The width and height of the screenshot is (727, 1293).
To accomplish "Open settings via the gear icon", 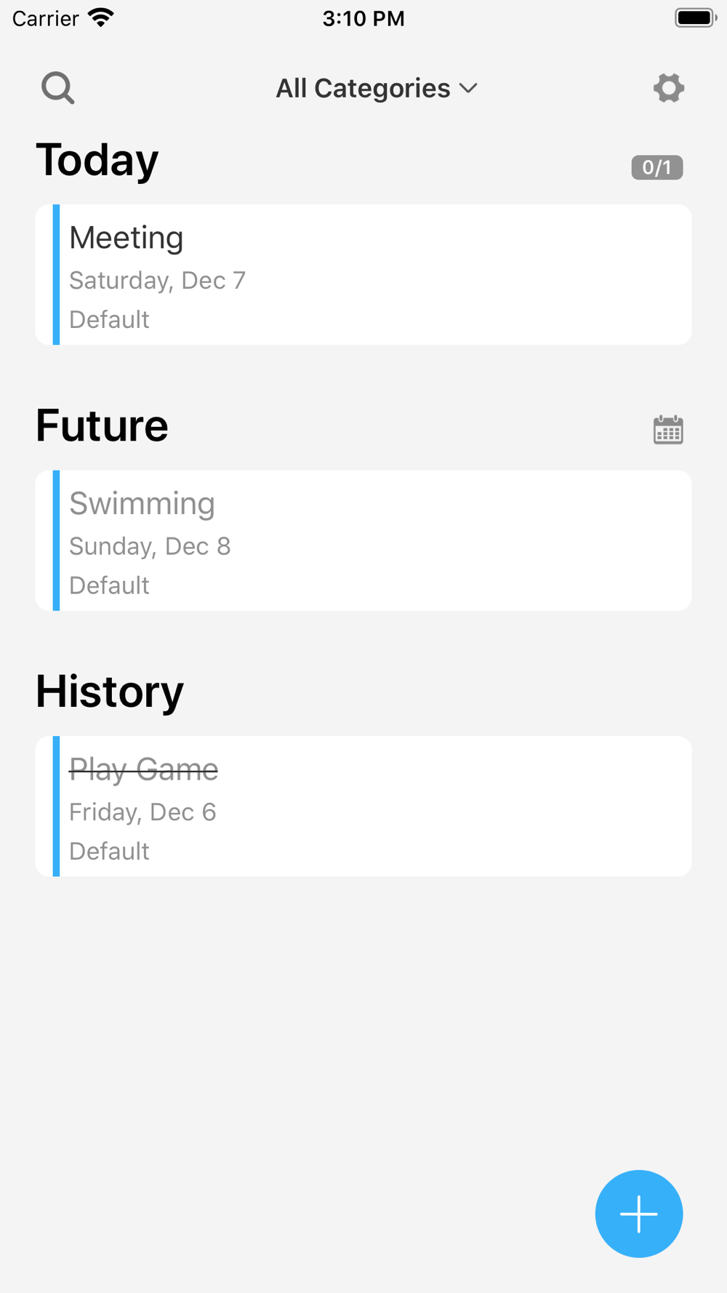I will 668,88.
